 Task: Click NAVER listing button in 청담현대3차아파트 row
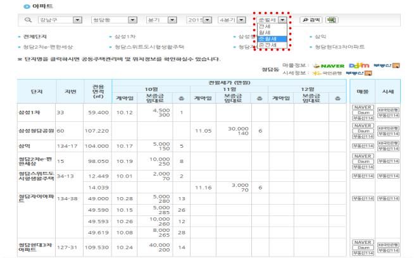[x=362, y=242]
